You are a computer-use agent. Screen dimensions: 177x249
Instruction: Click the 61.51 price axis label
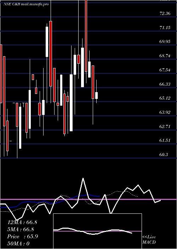tap(165, 141)
